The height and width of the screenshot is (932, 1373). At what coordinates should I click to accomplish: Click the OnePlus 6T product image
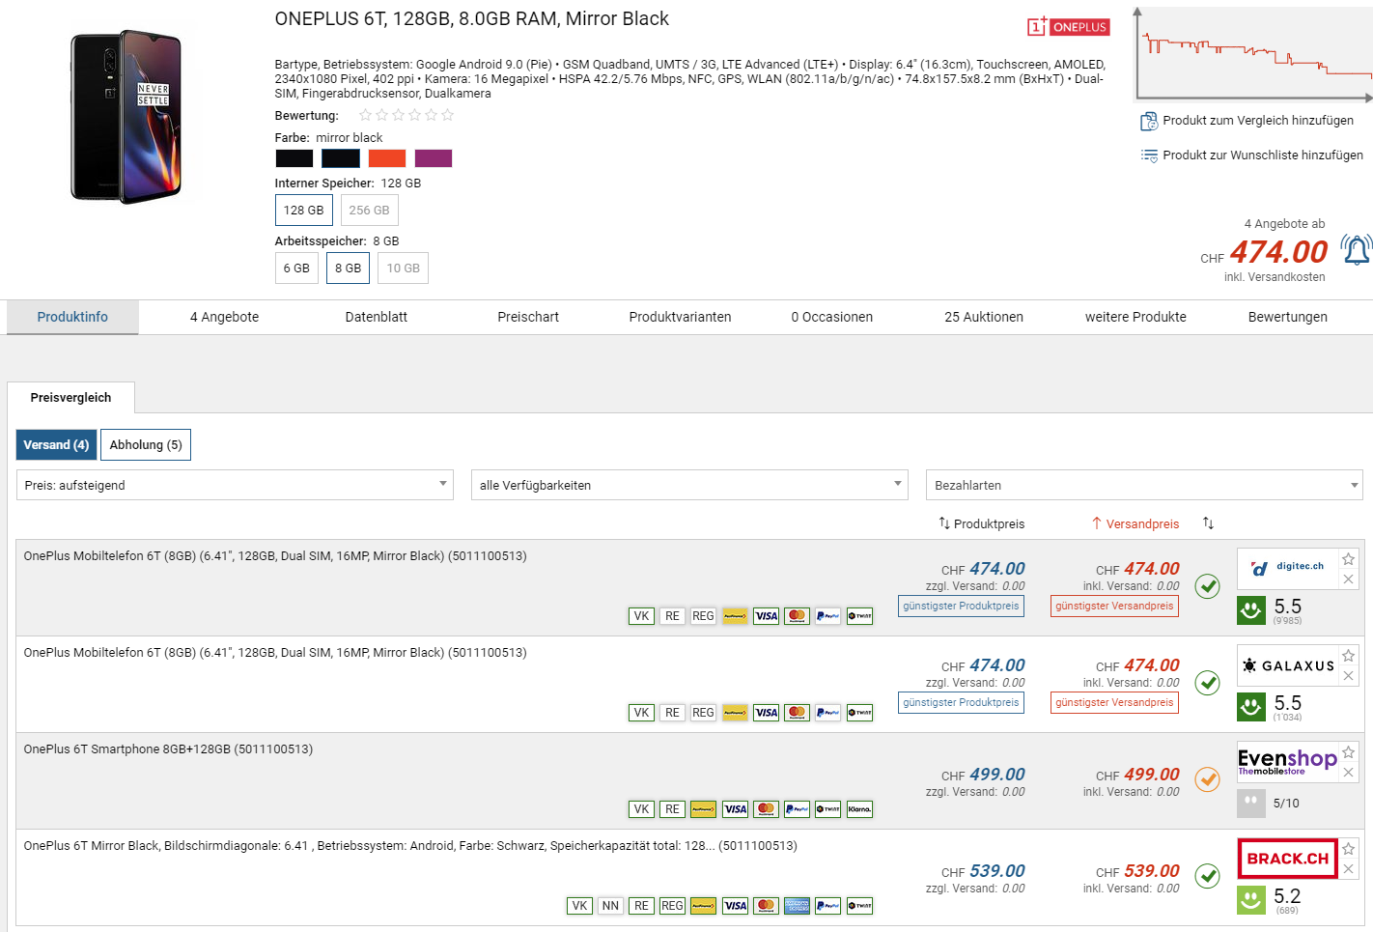(126, 117)
